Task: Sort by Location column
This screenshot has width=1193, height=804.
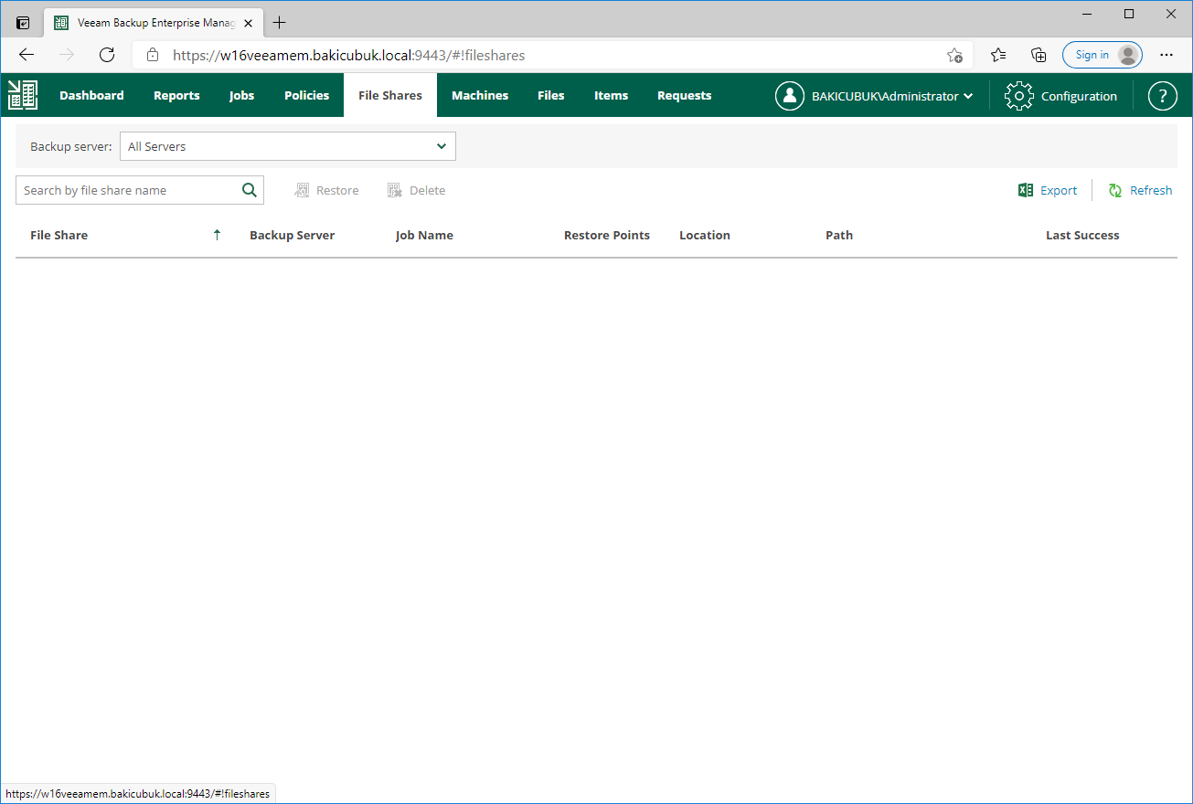Action: point(705,235)
